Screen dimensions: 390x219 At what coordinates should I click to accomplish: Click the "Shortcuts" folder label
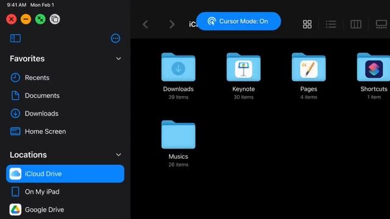tap(374, 89)
